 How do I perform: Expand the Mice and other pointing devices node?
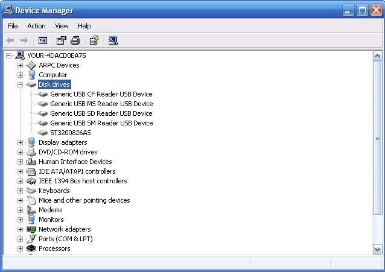coord(20,200)
